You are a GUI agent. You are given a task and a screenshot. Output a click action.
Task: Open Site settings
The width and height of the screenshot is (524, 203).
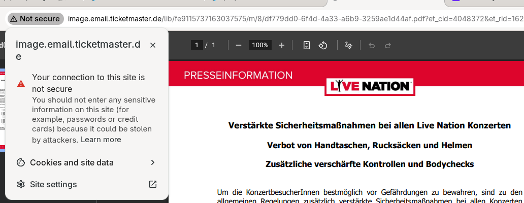[53, 184]
